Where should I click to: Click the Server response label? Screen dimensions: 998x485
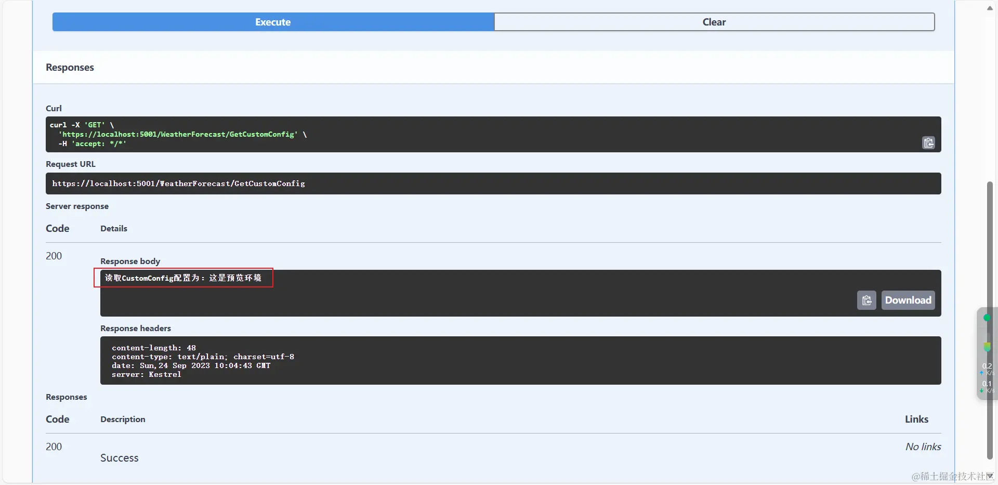click(x=77, y=206)
